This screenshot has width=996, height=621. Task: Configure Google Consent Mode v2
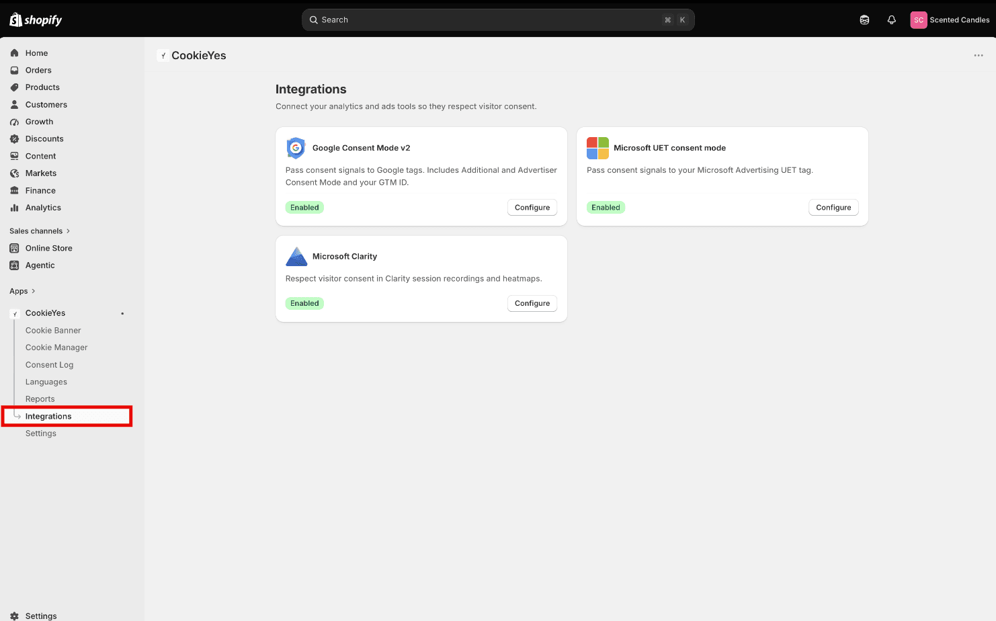pyautogui.click(x=532, y=208)
